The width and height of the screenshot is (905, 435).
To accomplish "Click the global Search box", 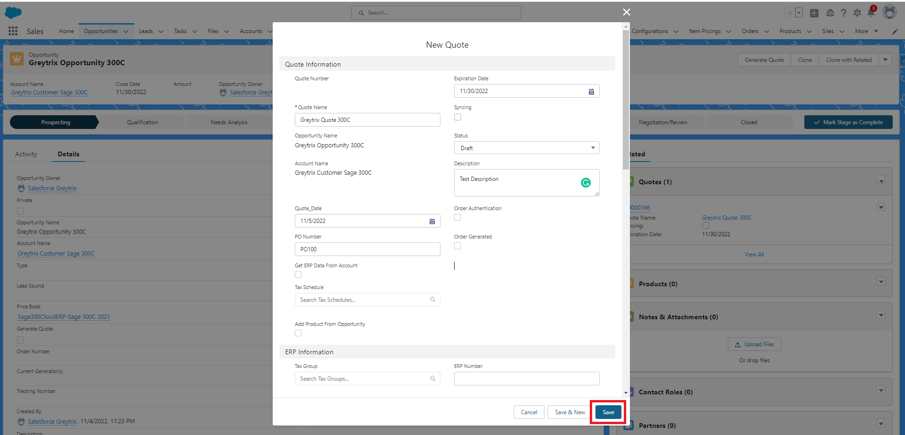I will coord(436,13).
